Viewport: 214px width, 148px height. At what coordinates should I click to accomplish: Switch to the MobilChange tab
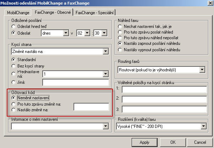pos(18,13)
